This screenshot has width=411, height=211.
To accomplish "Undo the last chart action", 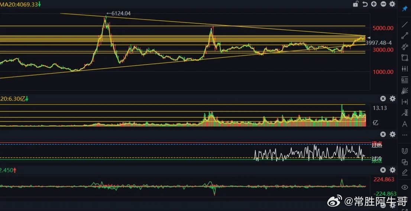I will [365, 4].
